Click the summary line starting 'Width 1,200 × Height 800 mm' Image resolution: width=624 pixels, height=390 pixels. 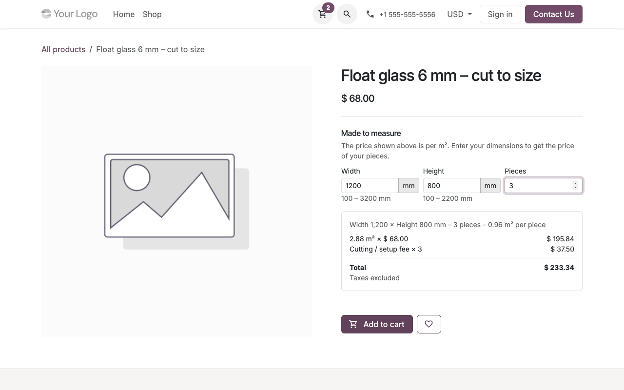[x=448, y=225]
